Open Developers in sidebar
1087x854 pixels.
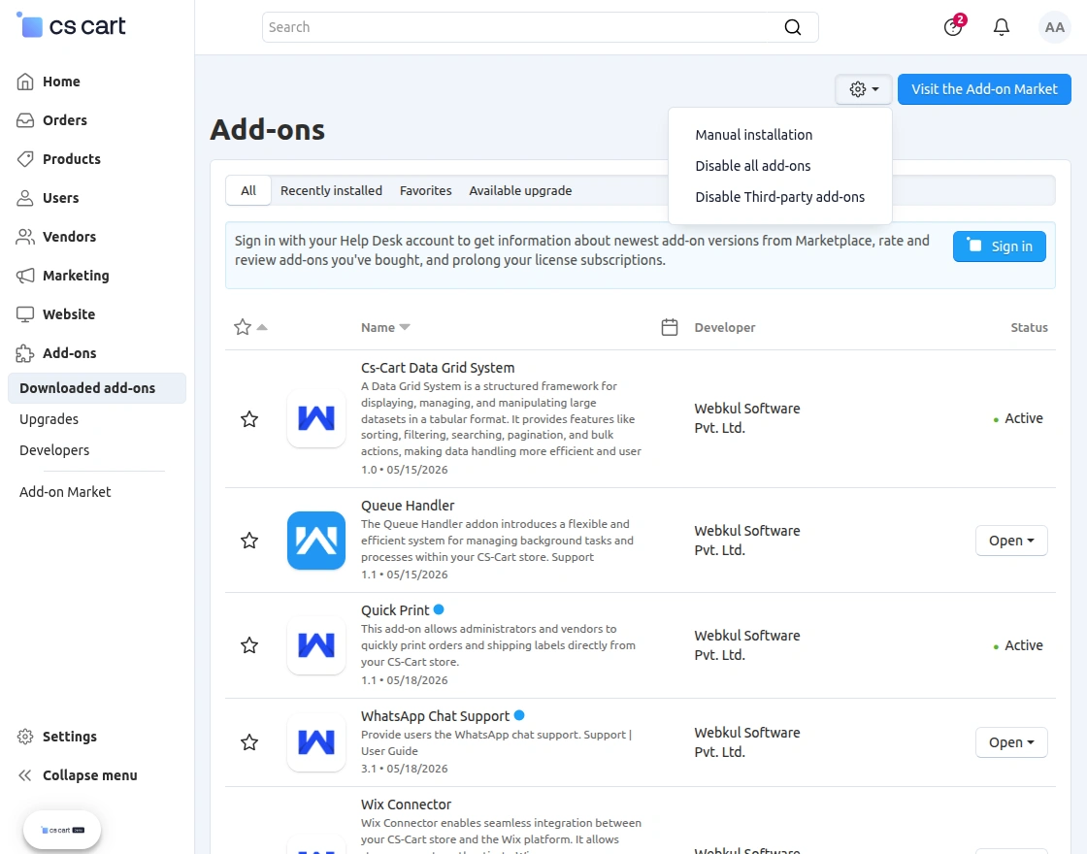pos(54,450)
